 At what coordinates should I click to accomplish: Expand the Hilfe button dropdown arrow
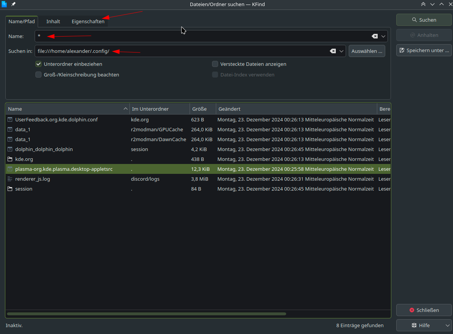(448, 325)
